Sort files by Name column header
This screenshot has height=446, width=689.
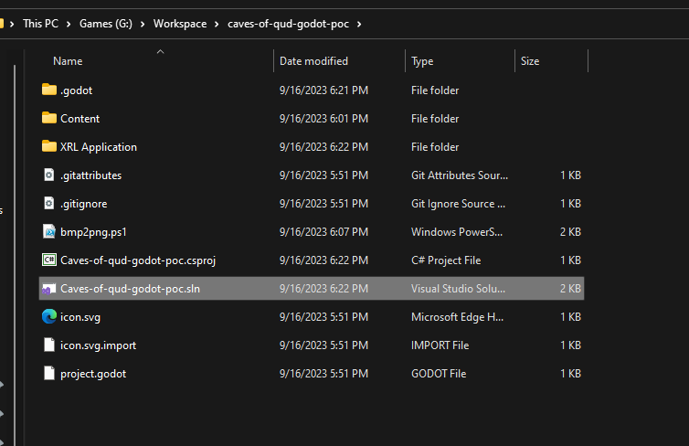coord(68,61)
